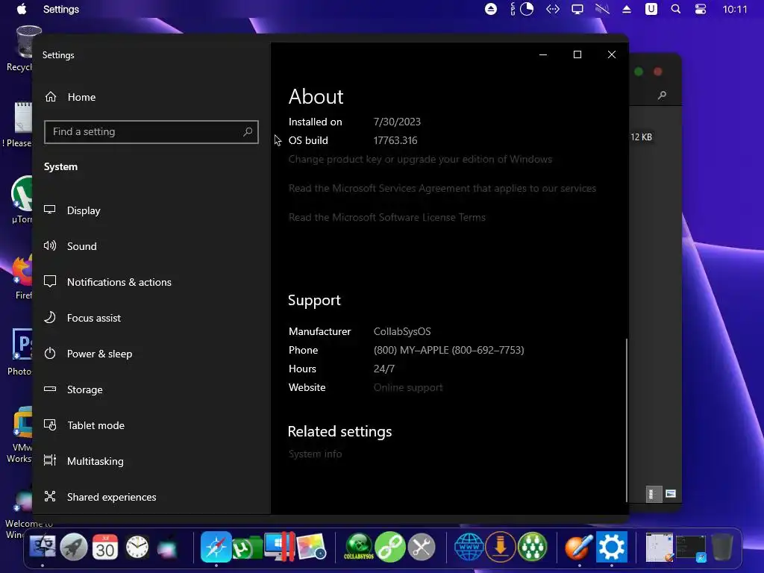Click the search icon in the background window
Viewport: 764px width, 573px height.
(662, 95)
